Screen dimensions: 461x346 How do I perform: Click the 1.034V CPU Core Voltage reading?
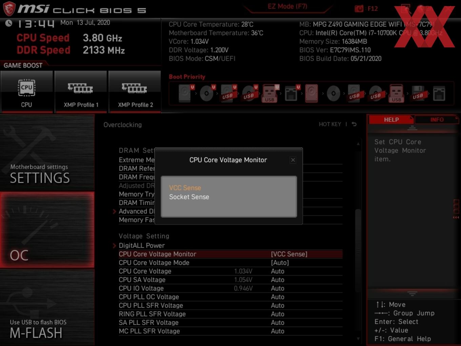click(243, 271)
